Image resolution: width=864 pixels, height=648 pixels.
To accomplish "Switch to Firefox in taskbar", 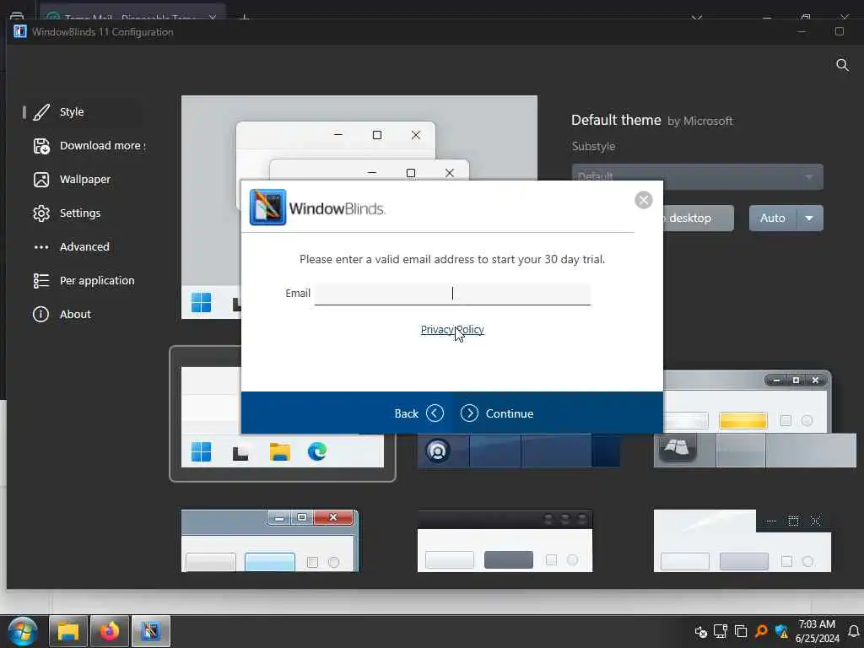I will tap(110, 631).
